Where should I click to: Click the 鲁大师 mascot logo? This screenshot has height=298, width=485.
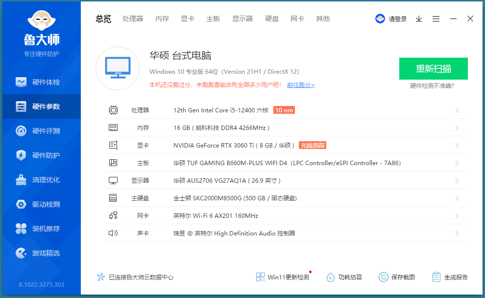tap(42, 21)
